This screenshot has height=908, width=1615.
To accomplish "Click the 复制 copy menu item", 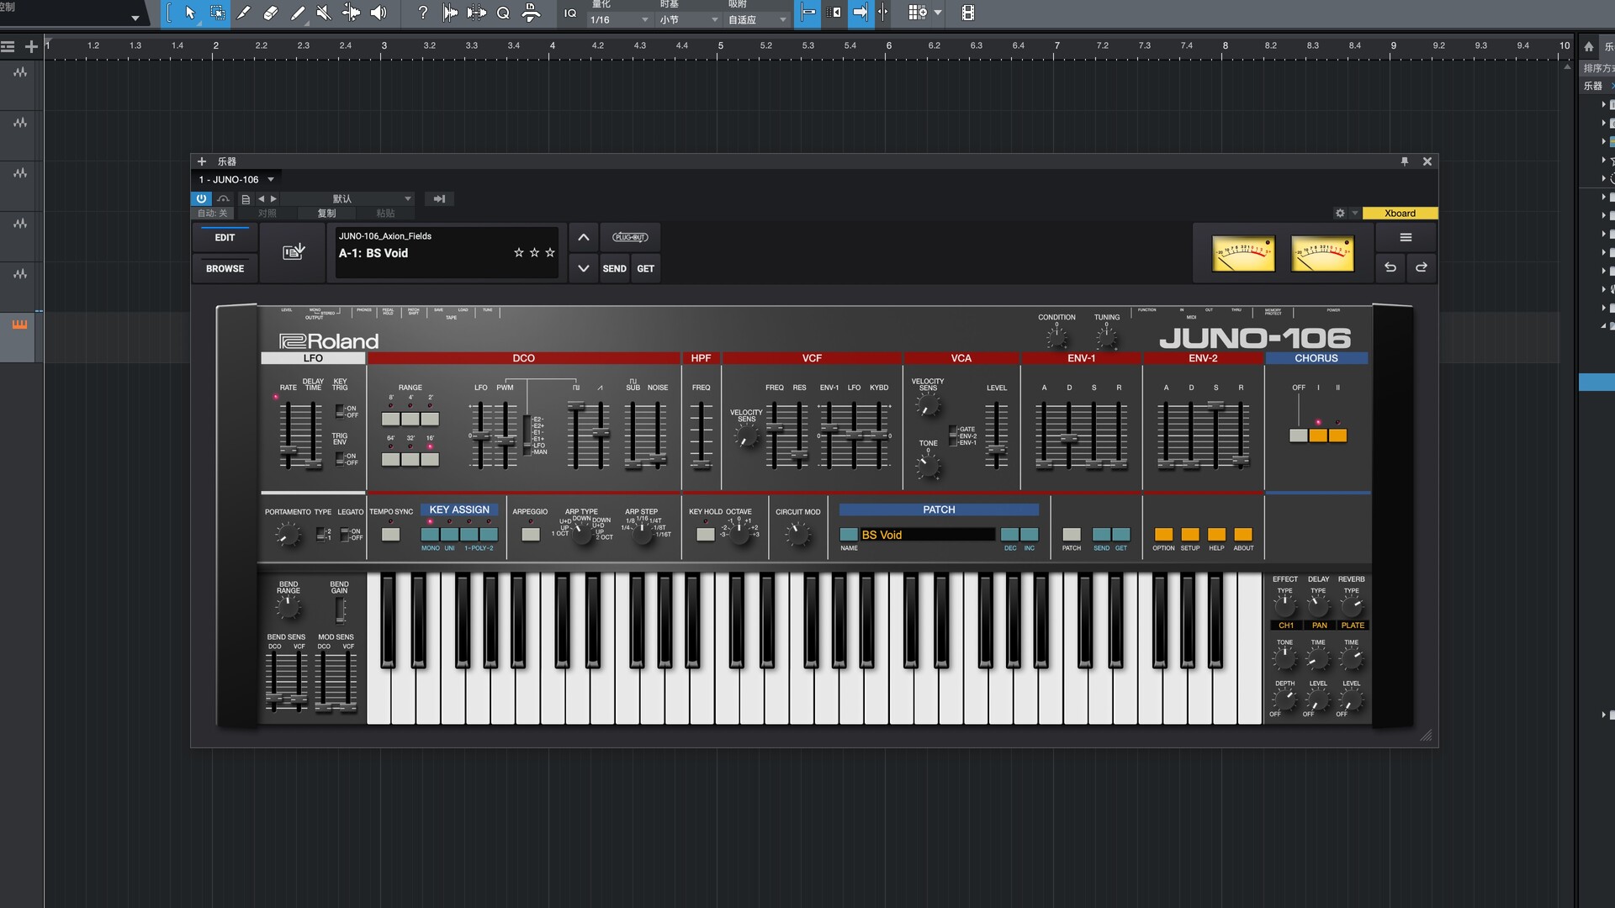I will tap(326, 214).
